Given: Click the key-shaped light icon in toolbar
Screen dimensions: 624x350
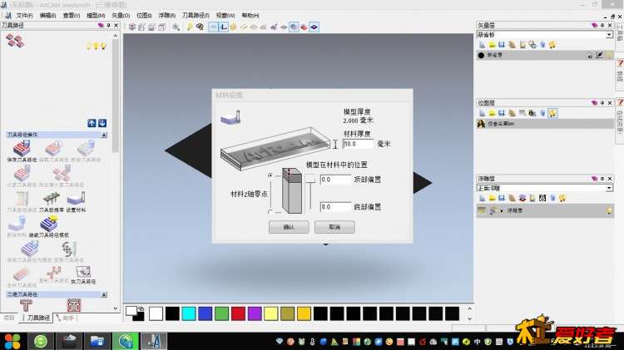Looking at the screenshot, I should pyautogui.click(x=190, y=27).
